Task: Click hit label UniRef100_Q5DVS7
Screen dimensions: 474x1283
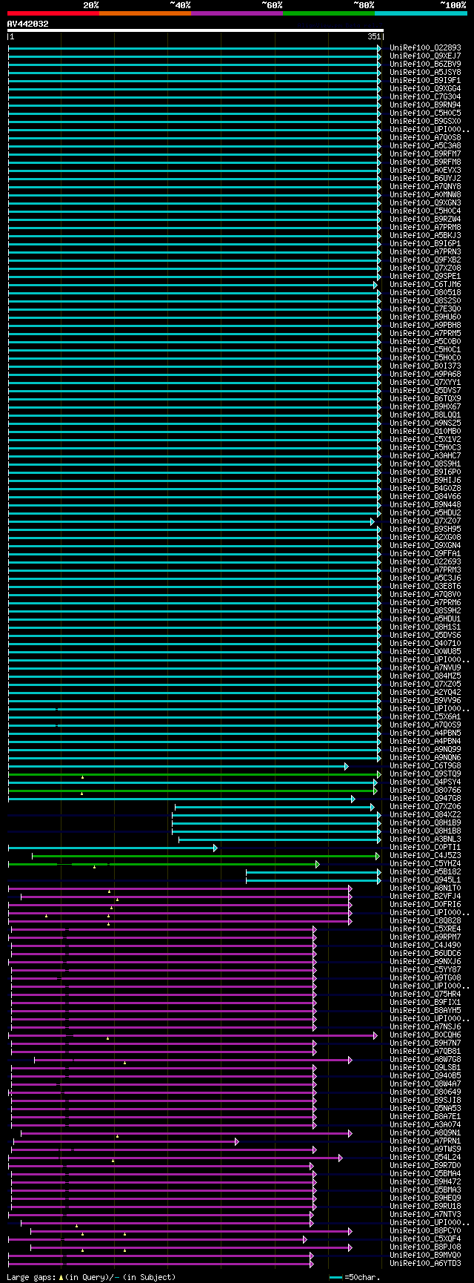Action: pos(425,391)
